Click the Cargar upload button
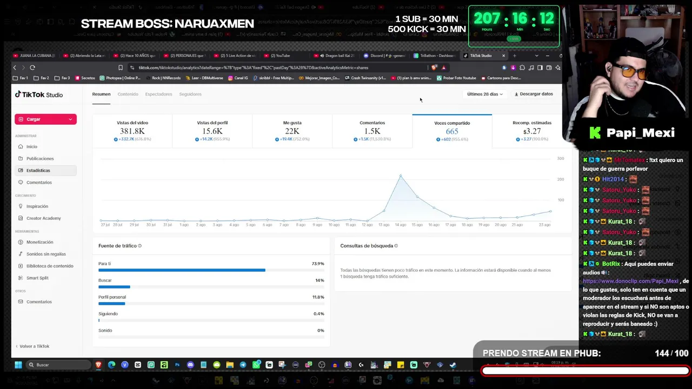This screenshot has height=389, width=692. 45,119
